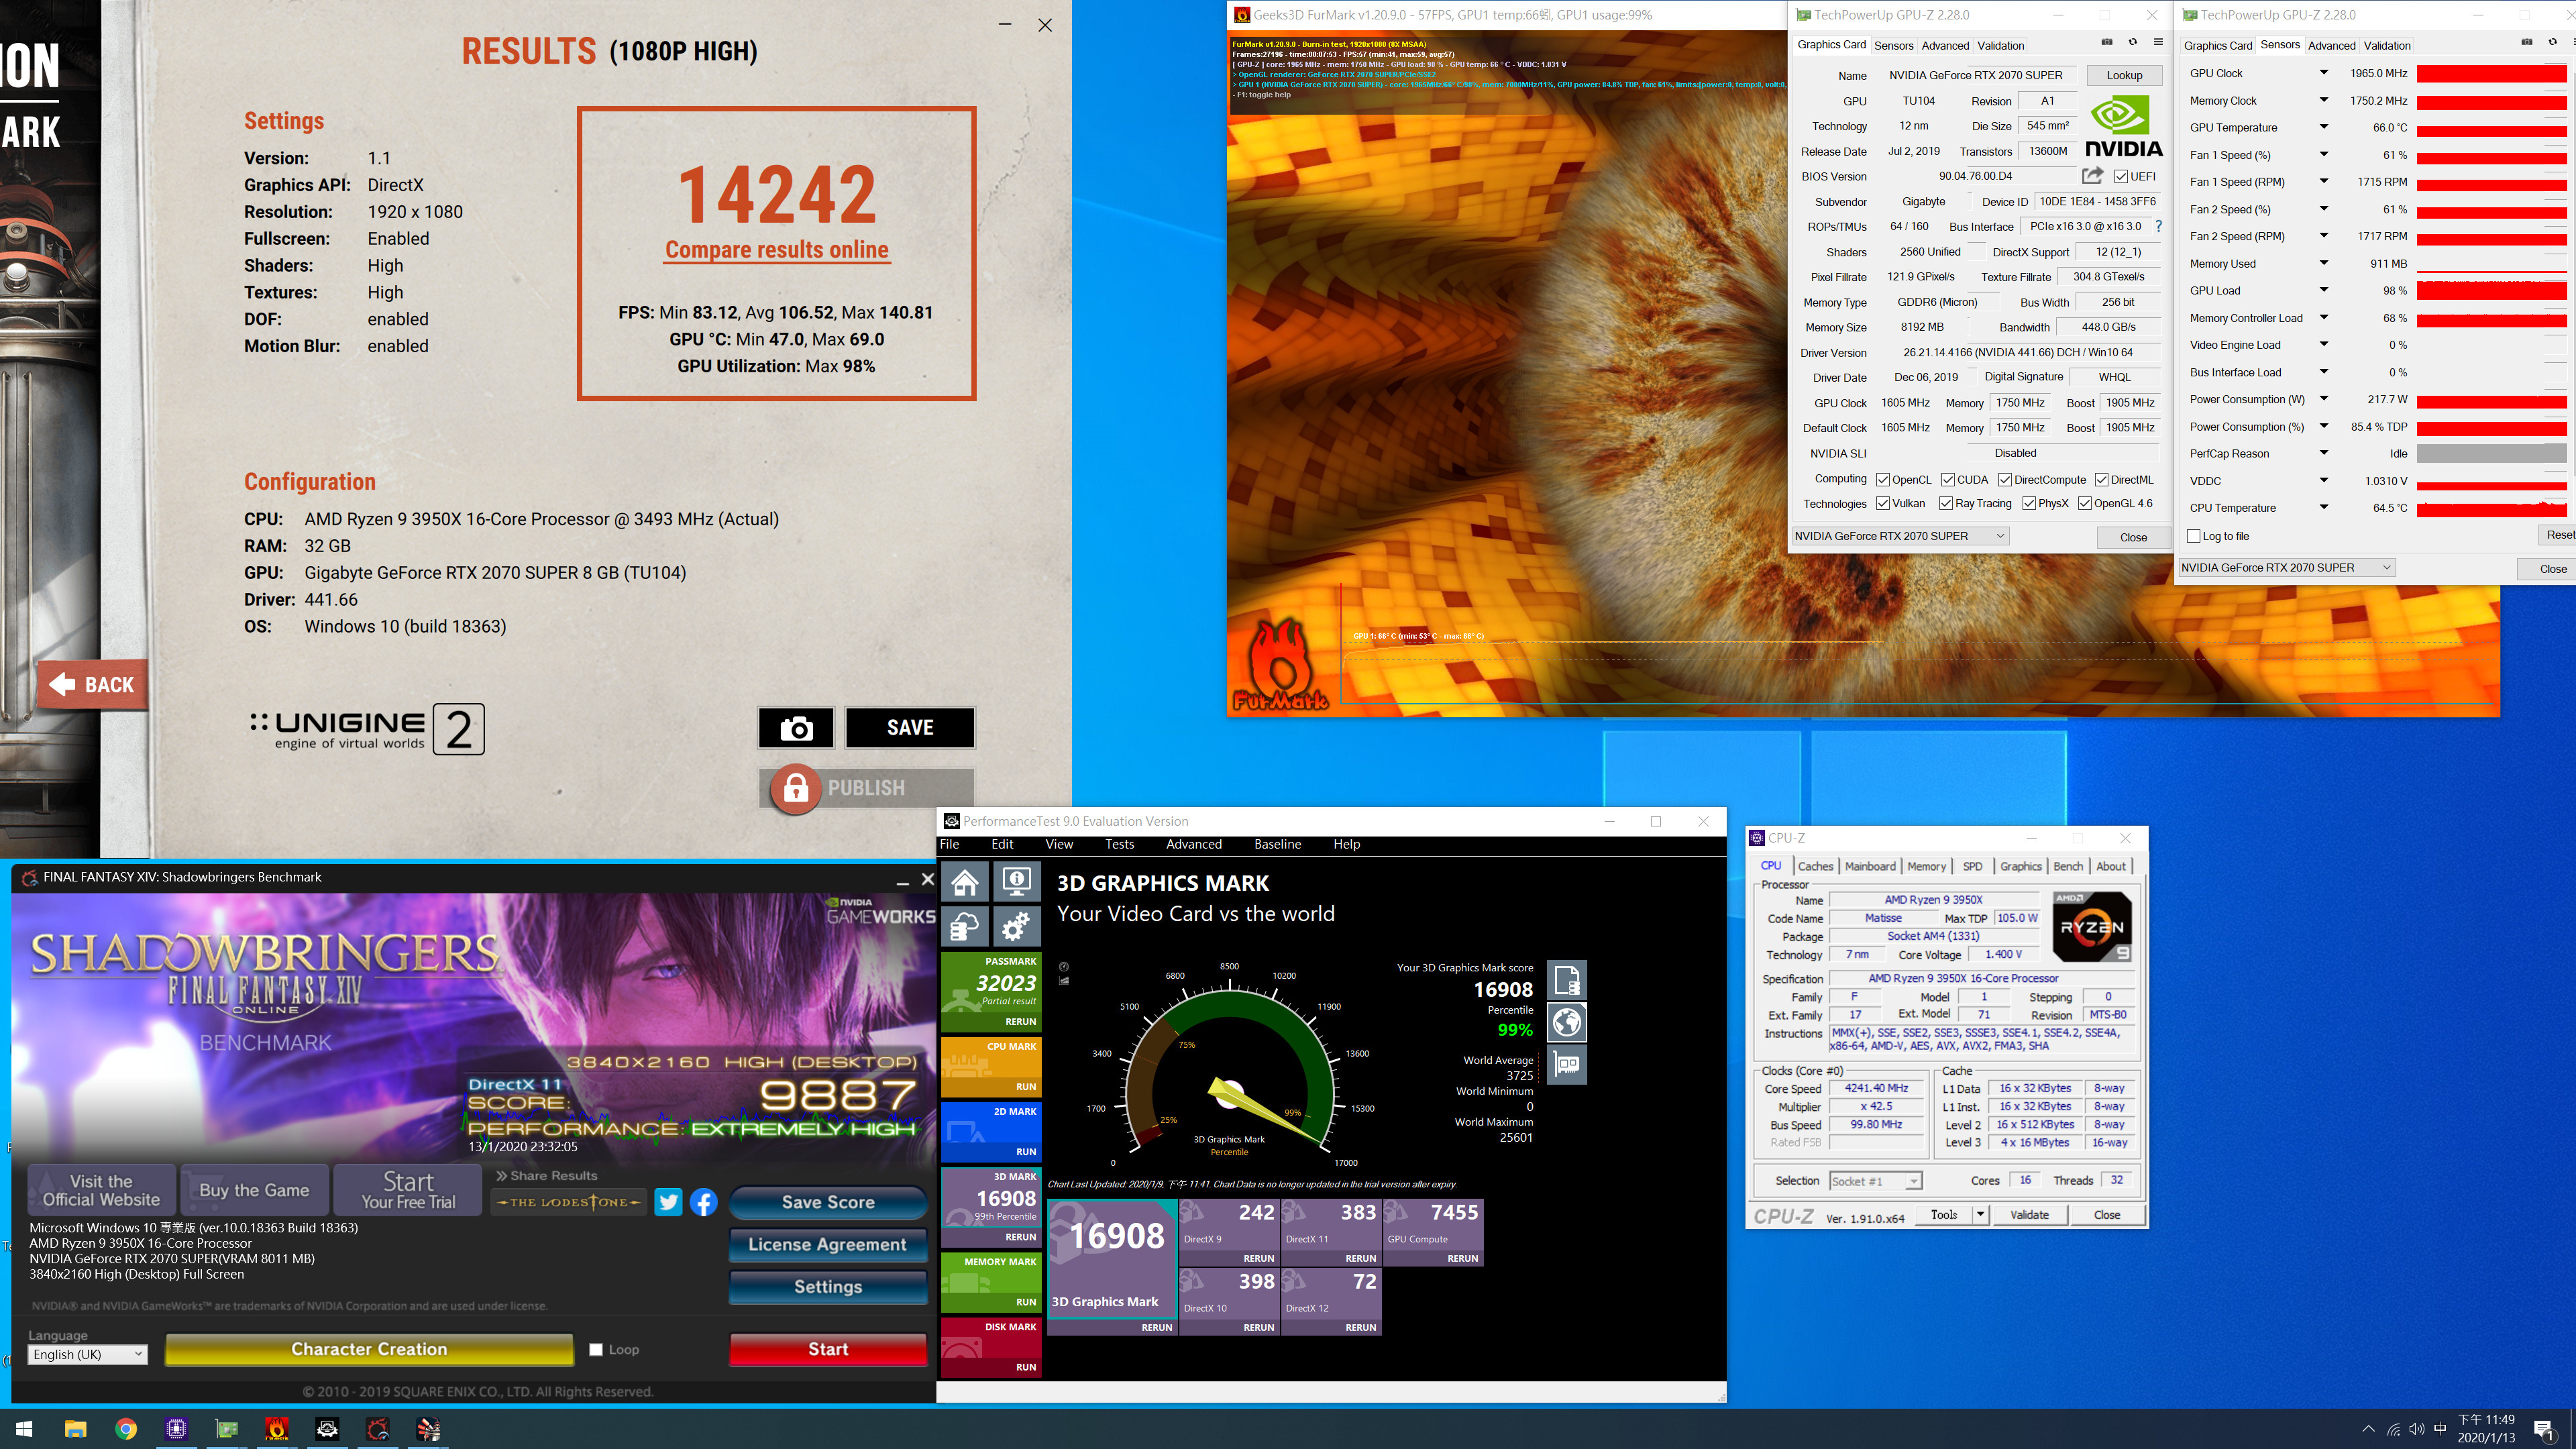Screen dimensions: 2576x1449
Task: Click the red Start button in FFXIV benchmark
Action: (828, 1349)
